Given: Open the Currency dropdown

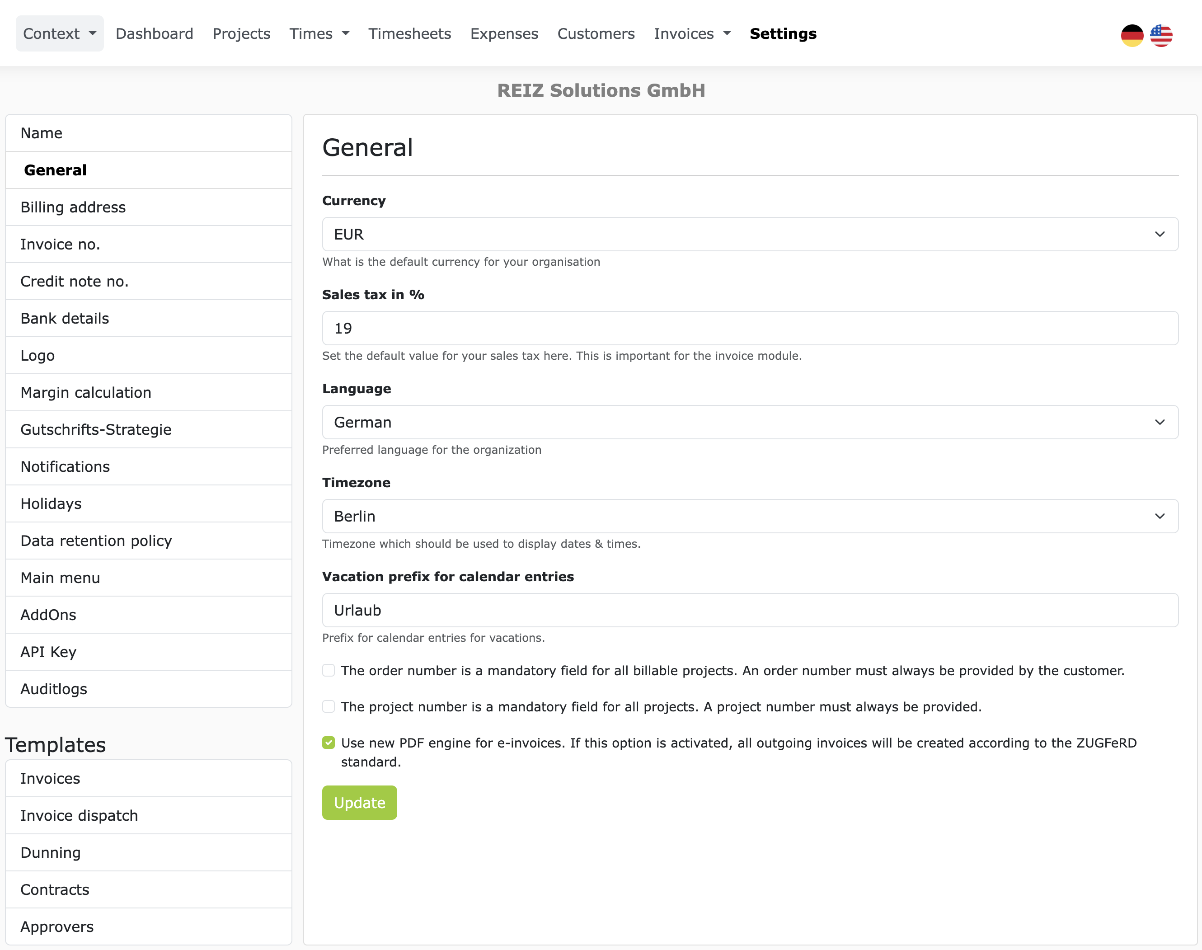Looking at the screenshot, I should [750, 234].
